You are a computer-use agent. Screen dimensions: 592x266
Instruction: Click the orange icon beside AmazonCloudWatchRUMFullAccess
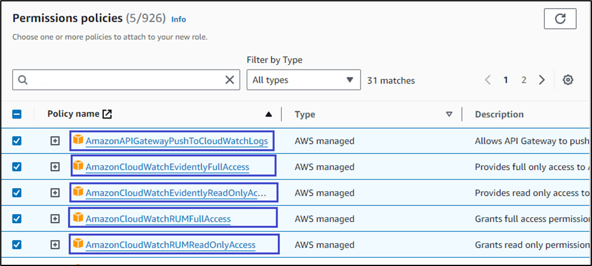[78, 218]
